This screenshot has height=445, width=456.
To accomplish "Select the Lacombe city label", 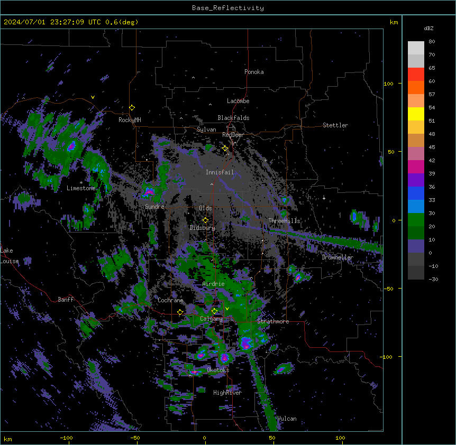I will point(238,101).
